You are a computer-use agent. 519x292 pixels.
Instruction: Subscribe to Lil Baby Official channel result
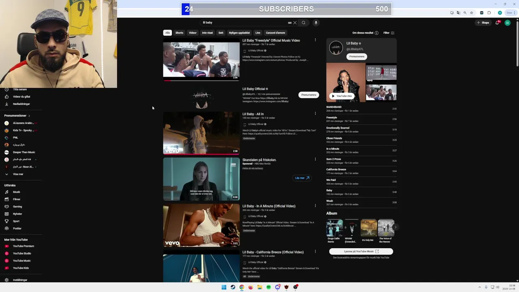[309, 95]
